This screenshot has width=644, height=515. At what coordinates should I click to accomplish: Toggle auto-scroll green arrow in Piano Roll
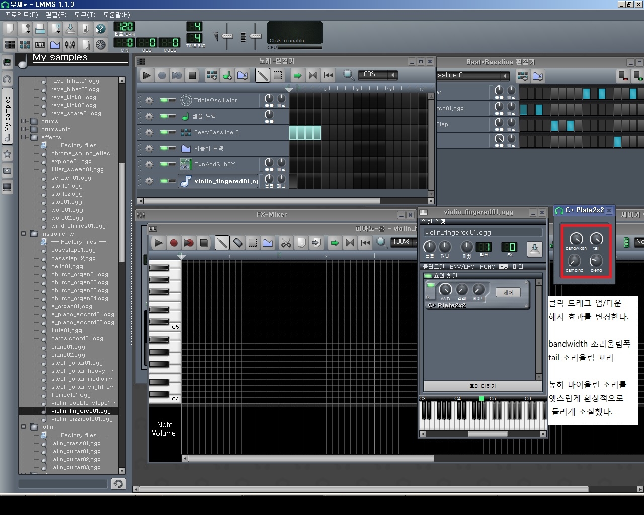pyautogui.click(x=335, y=243)
